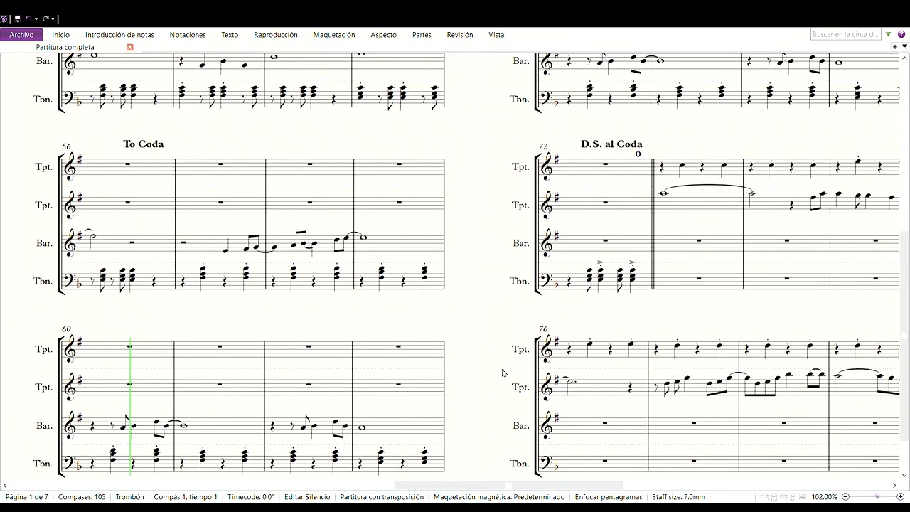The width and height of the screenshot is (910, 512).
Task: Select the Partitura completa document tab
Action: pos(65,47)
